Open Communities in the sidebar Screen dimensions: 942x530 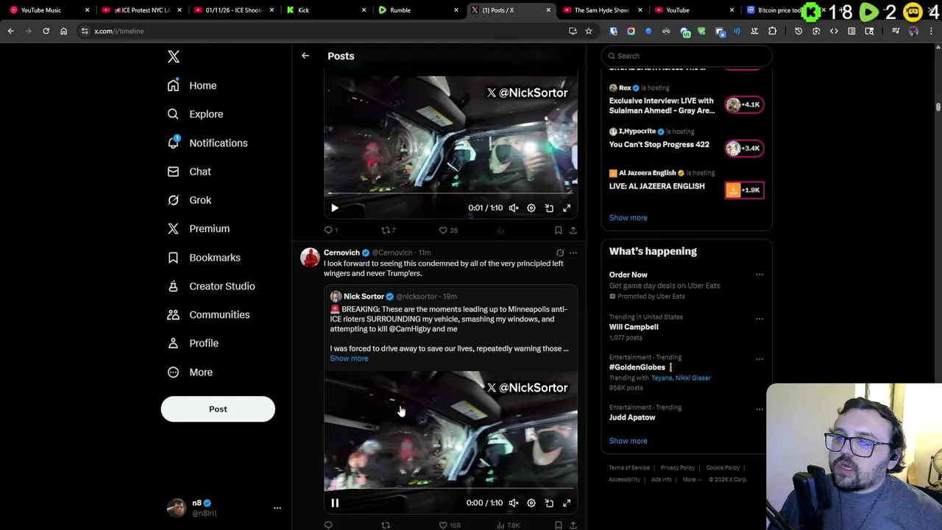click(208, 315)
